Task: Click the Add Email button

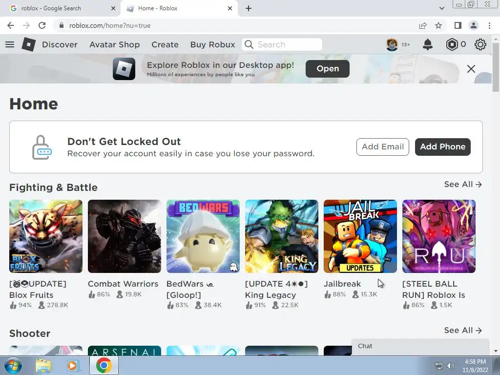Action: (x=383, y=147)
